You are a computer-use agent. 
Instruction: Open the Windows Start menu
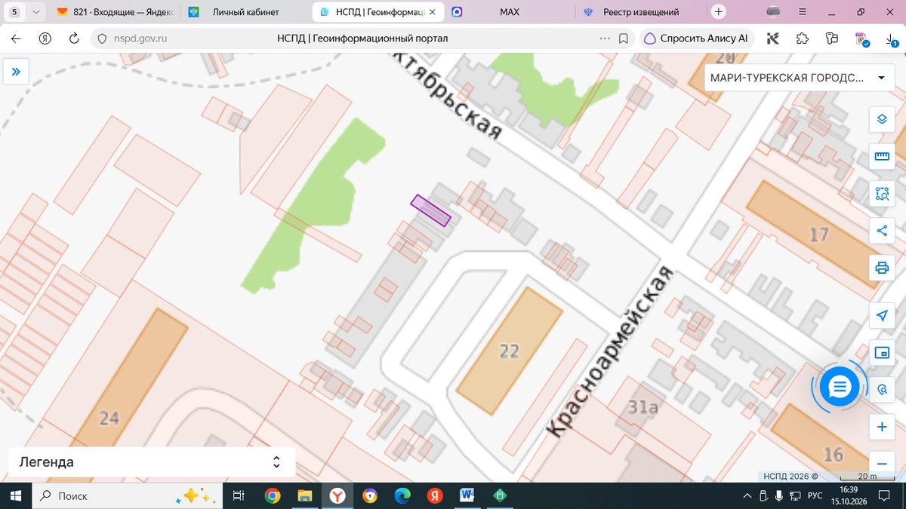click(16, 495)
